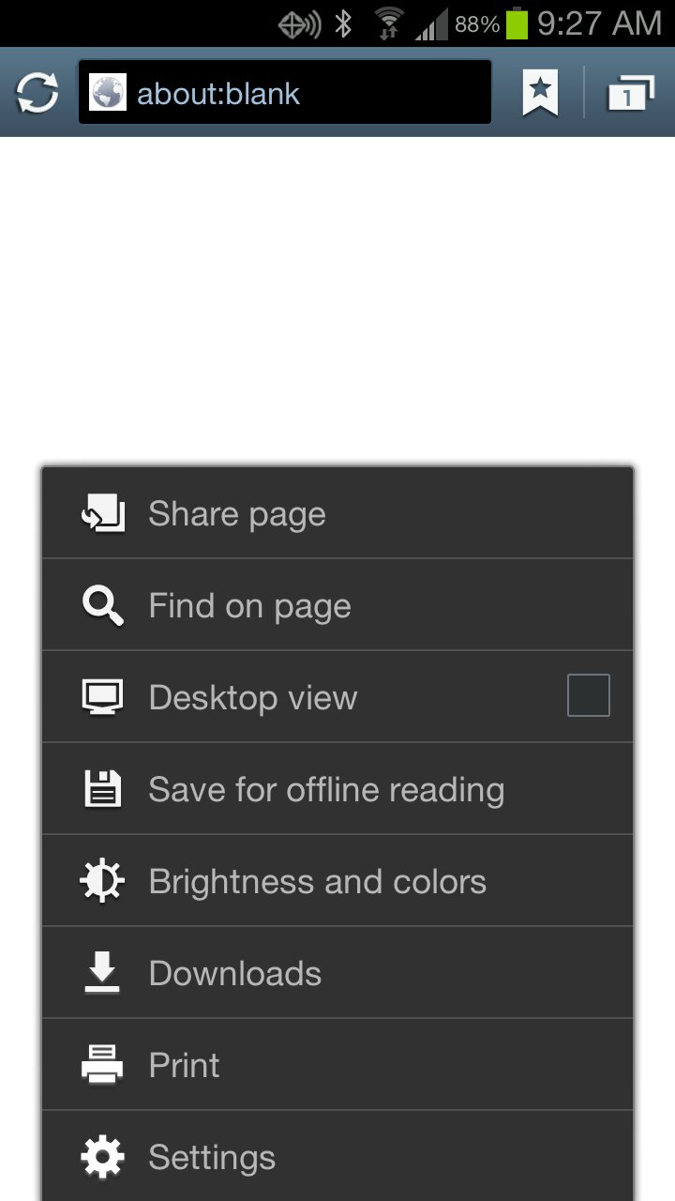This screenshot has width=675, height=1201.
Task: Tap the brightness sun icon
Action: (102, 881)
